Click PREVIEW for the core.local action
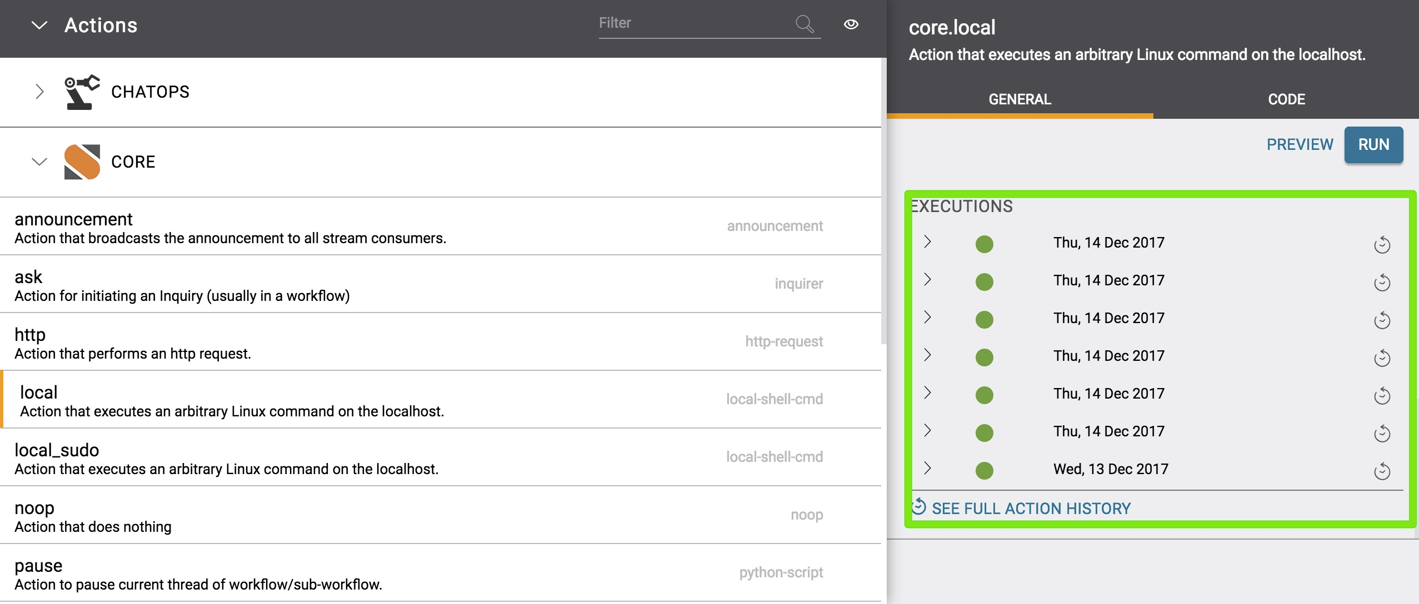The image size is (1419, 604). [x=1300, y=144]
